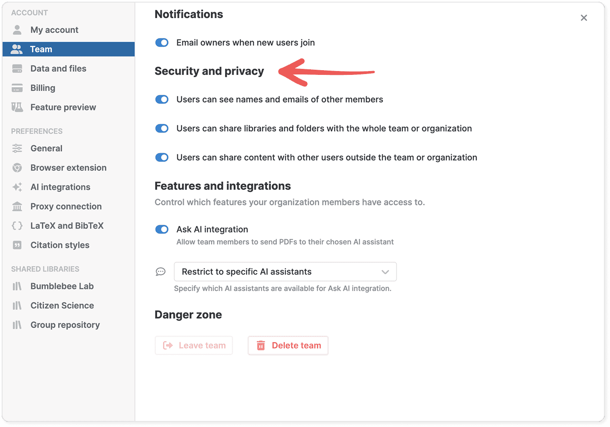Image resolution: width=610 pixels, height=427 pixels.
Task: Click the My account person icon
Action: click(17, 30)
